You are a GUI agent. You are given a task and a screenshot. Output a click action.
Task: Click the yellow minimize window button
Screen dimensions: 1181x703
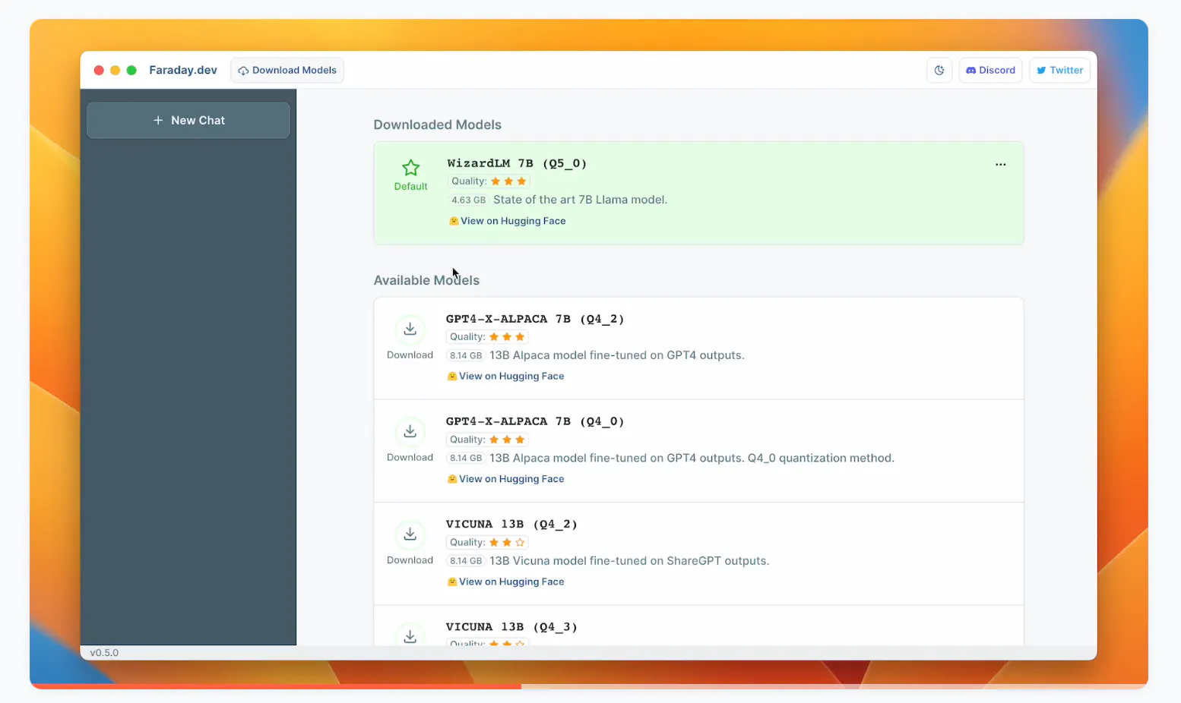pyautogui.click(x=115, y=70)
